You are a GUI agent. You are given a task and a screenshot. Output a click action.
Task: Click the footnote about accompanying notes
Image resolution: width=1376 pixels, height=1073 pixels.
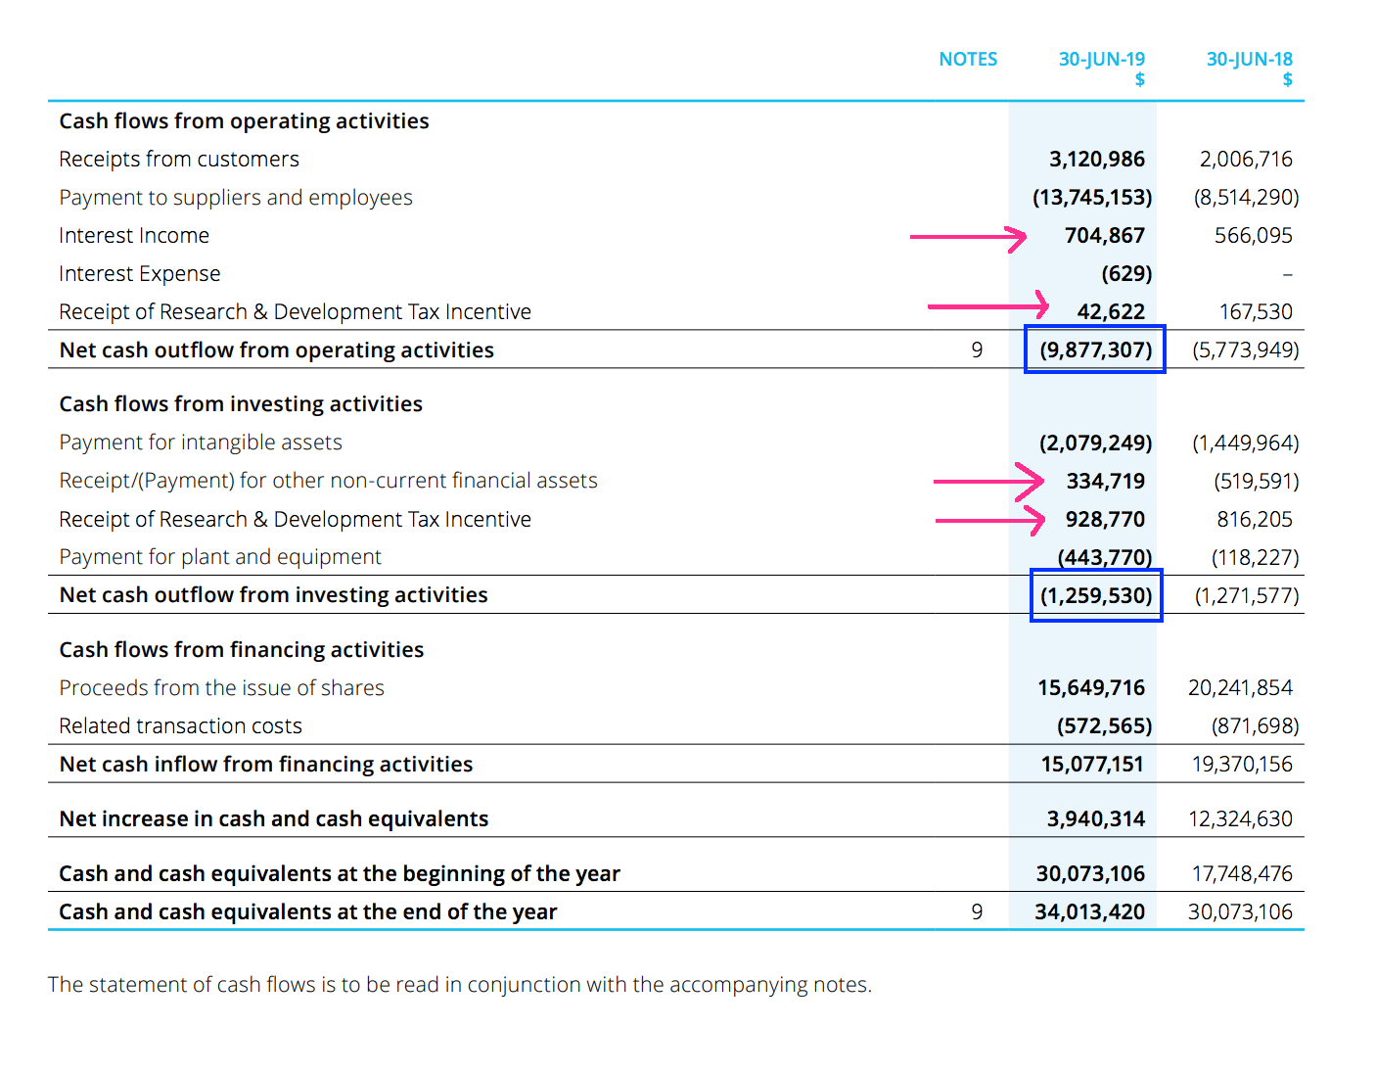(x=459, y=985)
